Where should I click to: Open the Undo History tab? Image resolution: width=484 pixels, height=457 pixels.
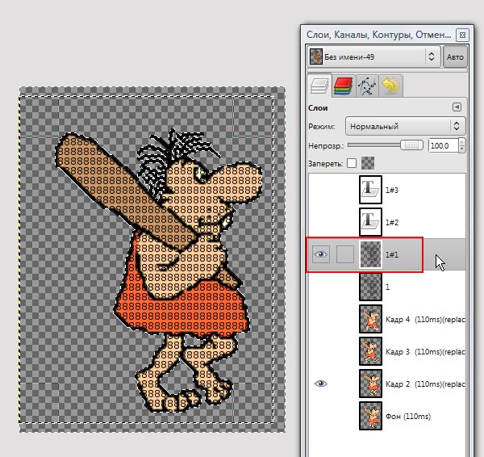coord(390,86)
